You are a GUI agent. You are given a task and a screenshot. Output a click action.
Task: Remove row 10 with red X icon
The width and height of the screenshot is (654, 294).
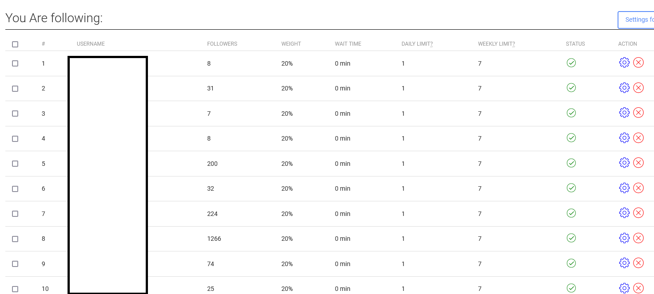tap(638, 288)
